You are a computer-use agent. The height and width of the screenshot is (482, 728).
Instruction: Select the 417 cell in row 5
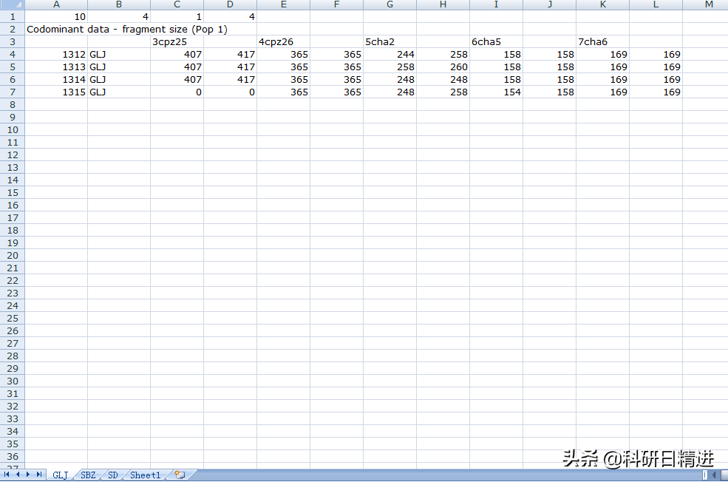pos(230,67)
